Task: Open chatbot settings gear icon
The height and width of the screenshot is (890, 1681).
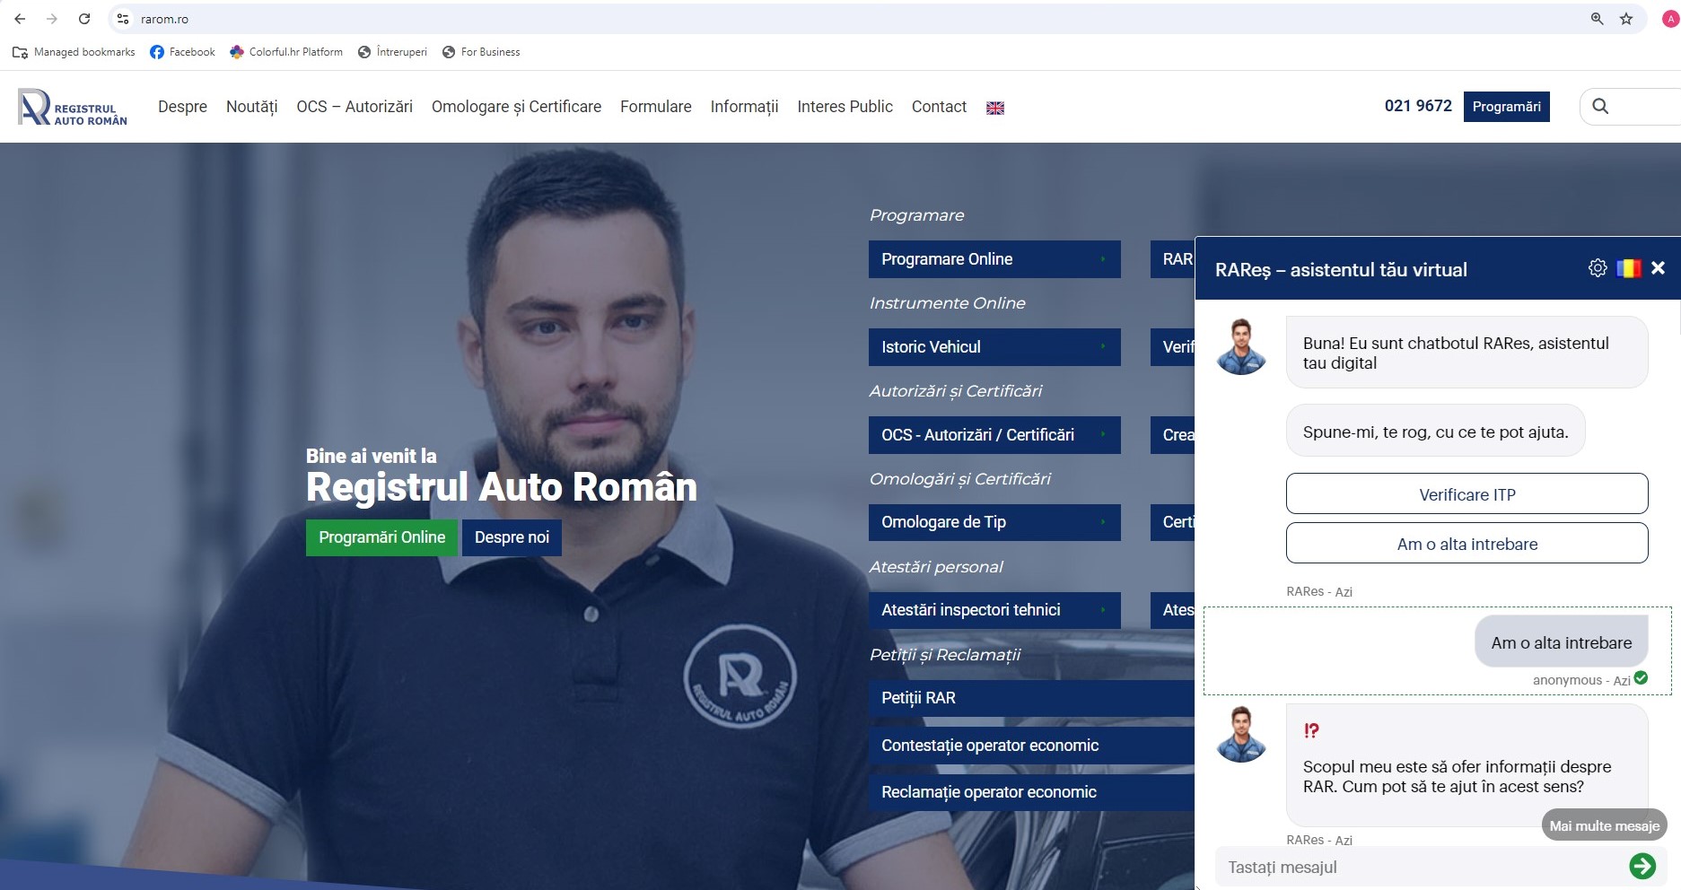Action: tap(1598, 268)
